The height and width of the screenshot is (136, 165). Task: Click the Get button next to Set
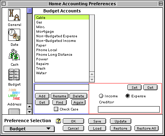pyautogui.click(x=150, y=87)
